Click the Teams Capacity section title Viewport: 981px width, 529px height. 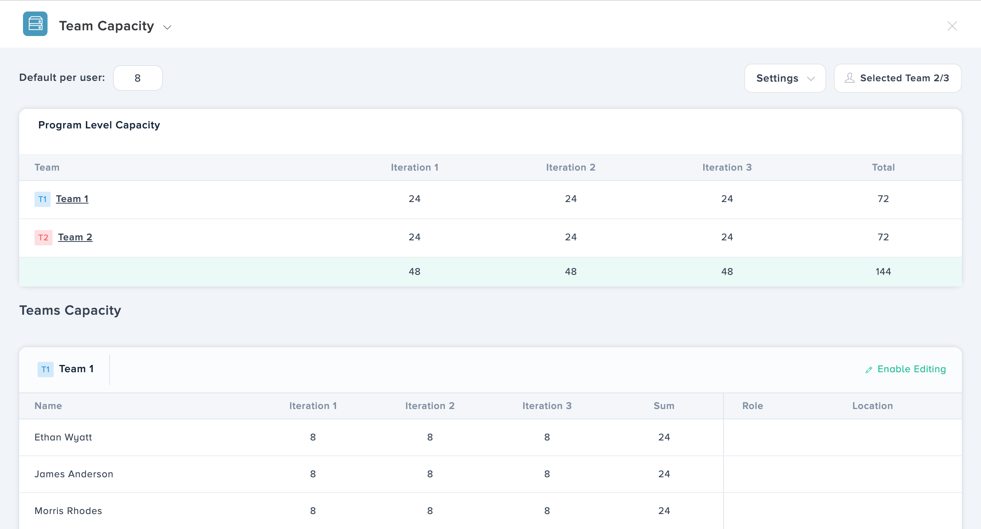(71, 310)
